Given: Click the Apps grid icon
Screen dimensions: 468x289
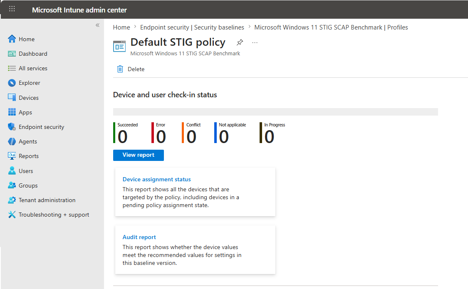Looking at the screenshot, I should click(12, 112).
